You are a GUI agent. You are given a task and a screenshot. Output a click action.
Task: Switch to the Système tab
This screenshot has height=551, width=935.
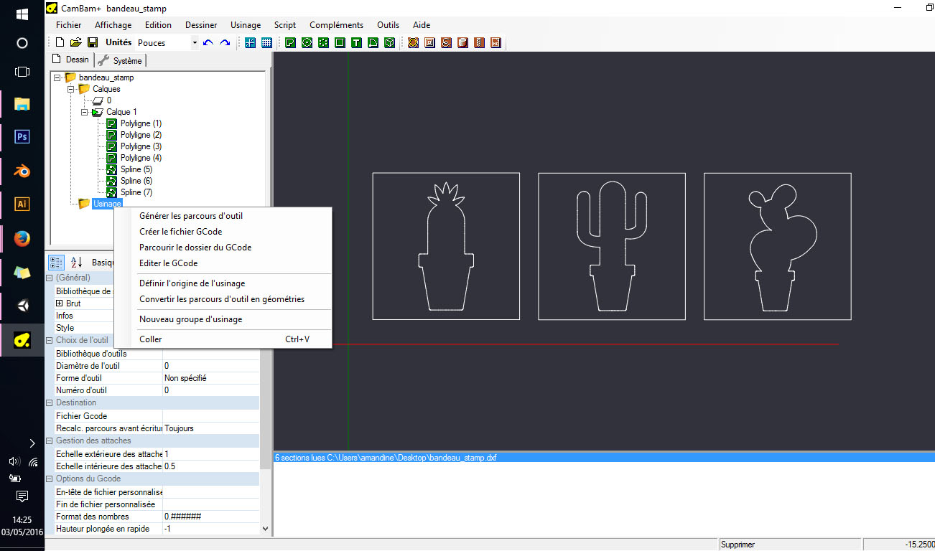pos(121,60)
